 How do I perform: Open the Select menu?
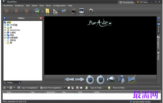click(x=34, y=6)
